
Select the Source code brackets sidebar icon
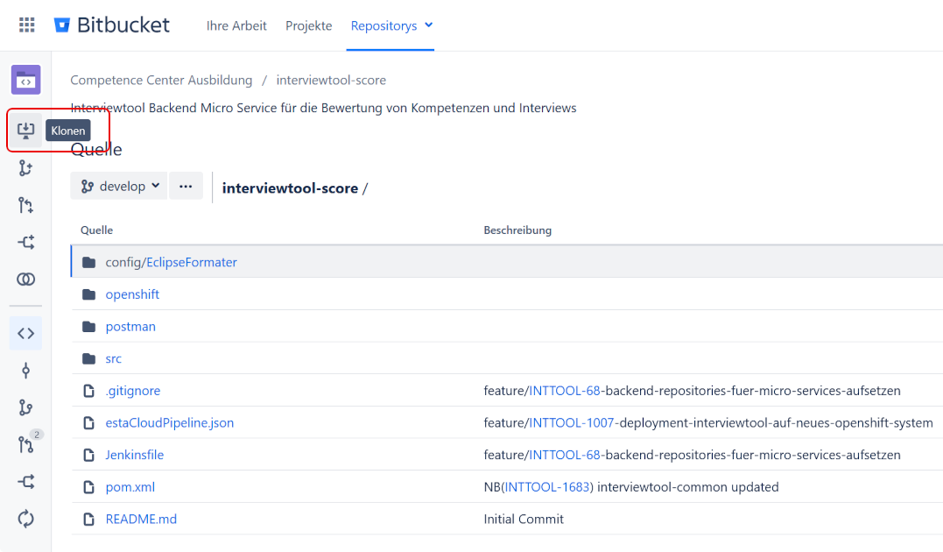coord(26,333)
